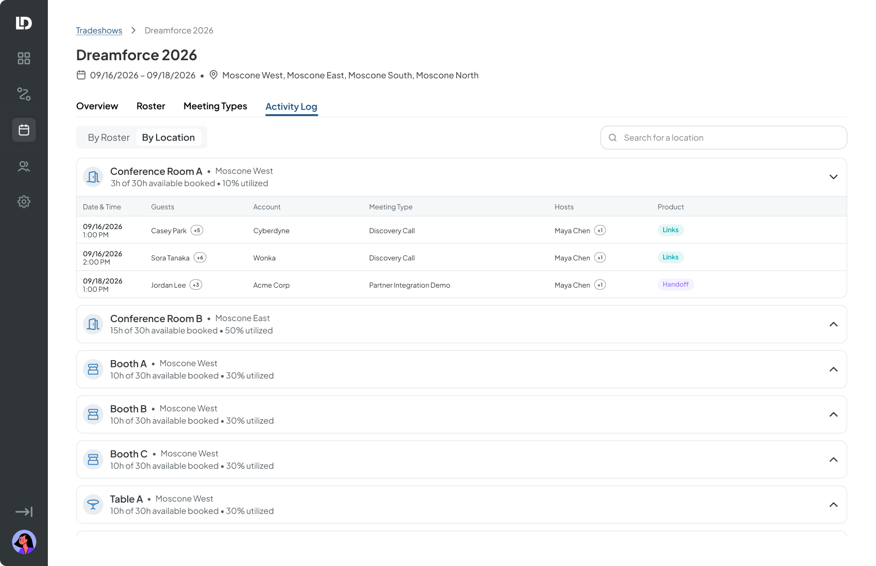This screenshot has width=876, height=566.
Task: Expand the Booth A section
Action: point(833,369)
